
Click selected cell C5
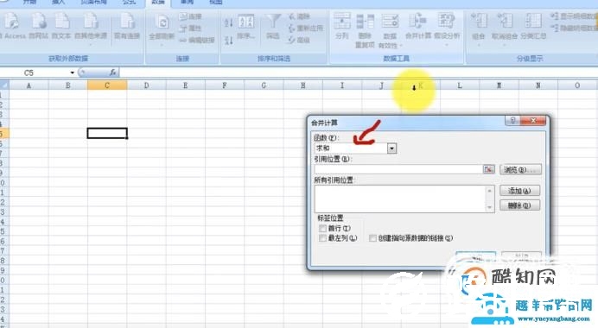(107, 133)
